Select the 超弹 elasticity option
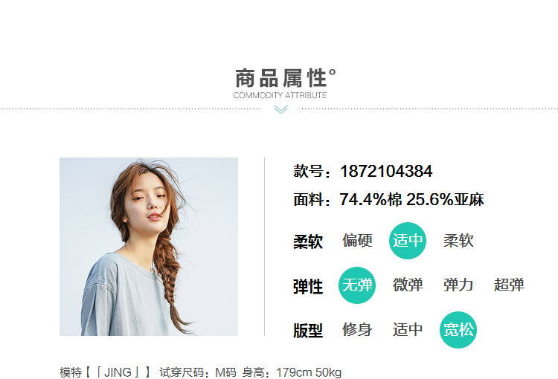This screenshot has width=558, height=379. click(x=509, y=285)
